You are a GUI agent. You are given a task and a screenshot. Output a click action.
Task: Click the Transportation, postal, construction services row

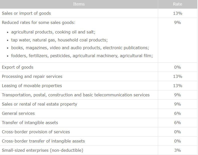click(76, 95)
